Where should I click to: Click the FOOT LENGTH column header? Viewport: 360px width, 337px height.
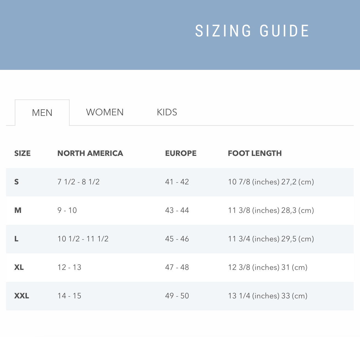(255, 153)
